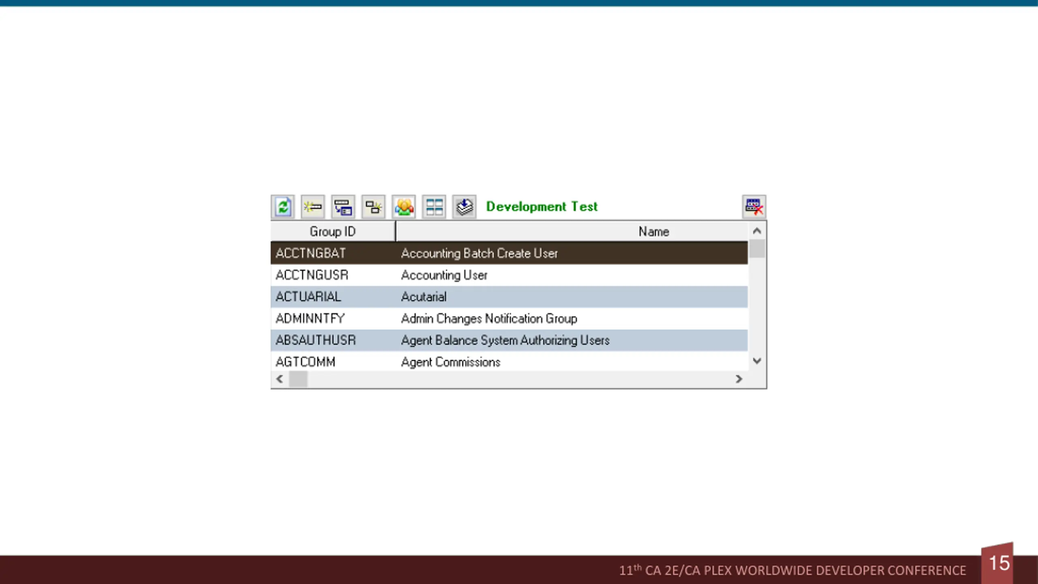Viewport: 1038px width, 584px height.
Task: Click the Development Test green label
Action: (x=542, y=207)
